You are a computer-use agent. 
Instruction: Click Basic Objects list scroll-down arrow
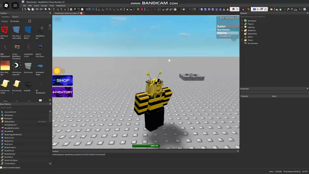[50, 164]
